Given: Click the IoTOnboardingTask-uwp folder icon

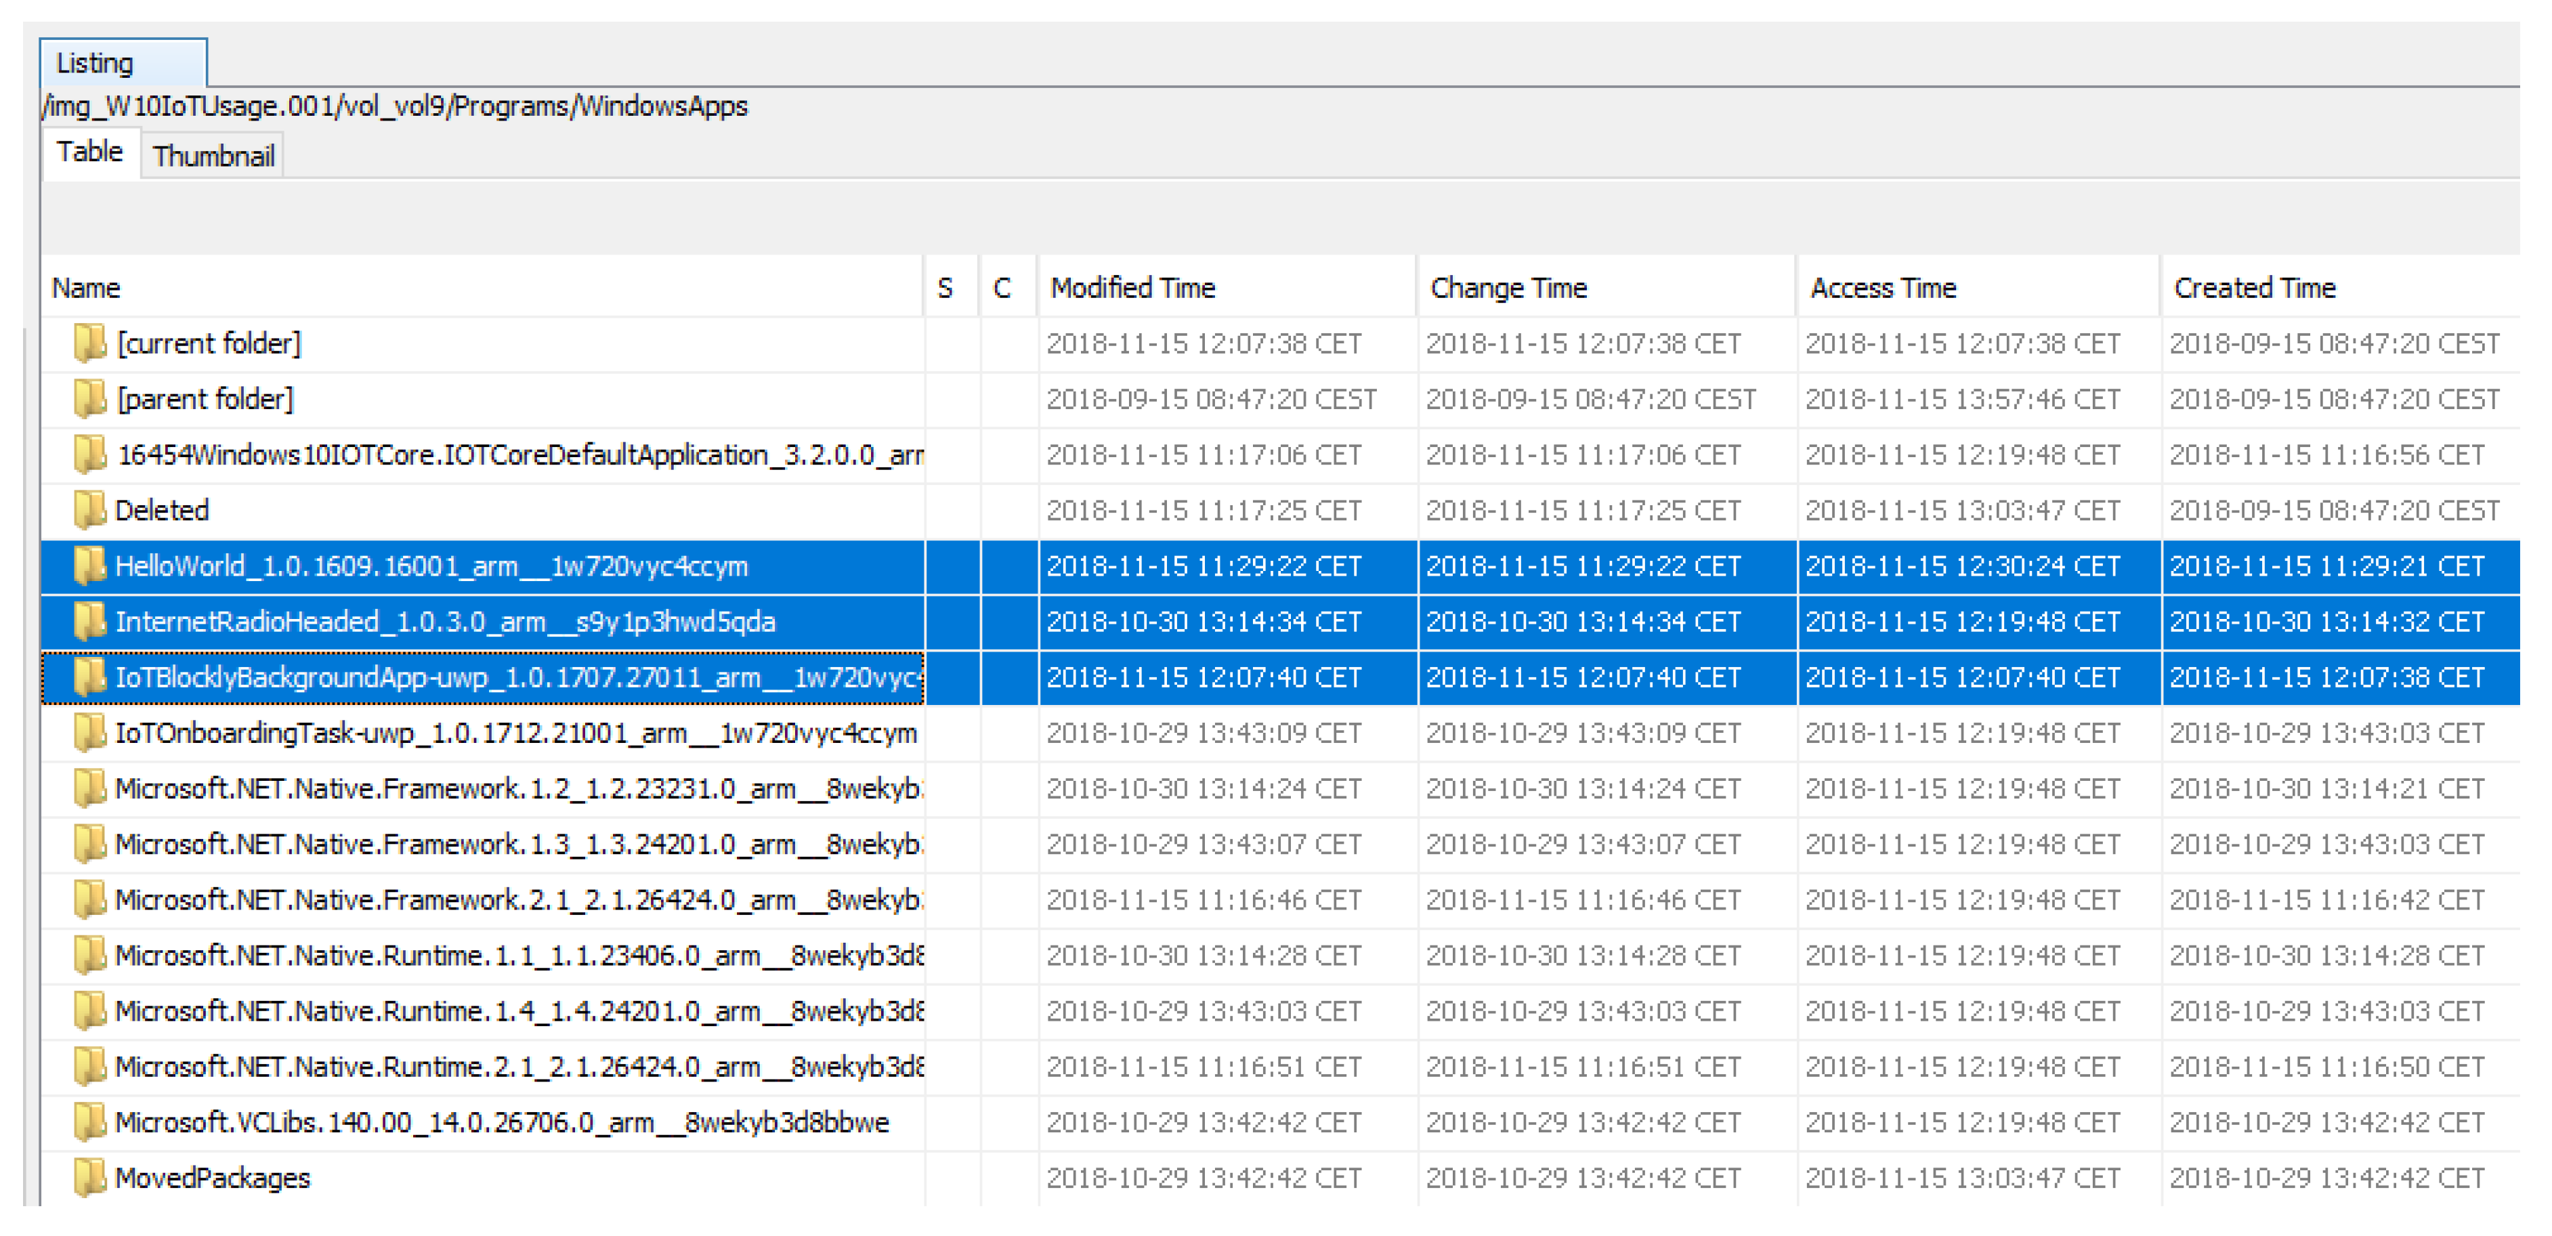Looking at the screenshot, I should (x=89, y=733).
